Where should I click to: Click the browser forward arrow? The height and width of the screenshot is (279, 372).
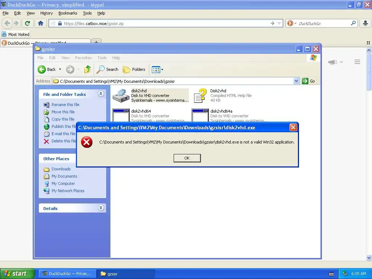coord(16,23)
